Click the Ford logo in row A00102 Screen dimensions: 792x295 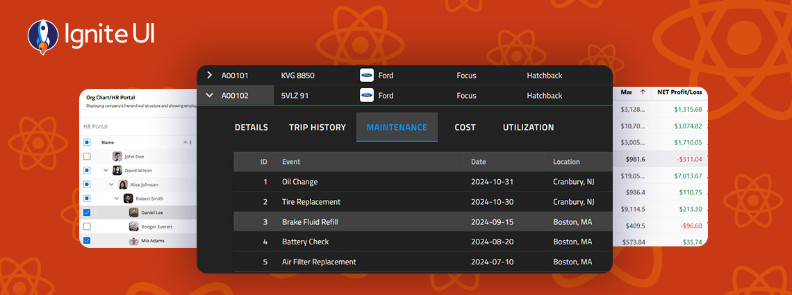coord(366,95)
